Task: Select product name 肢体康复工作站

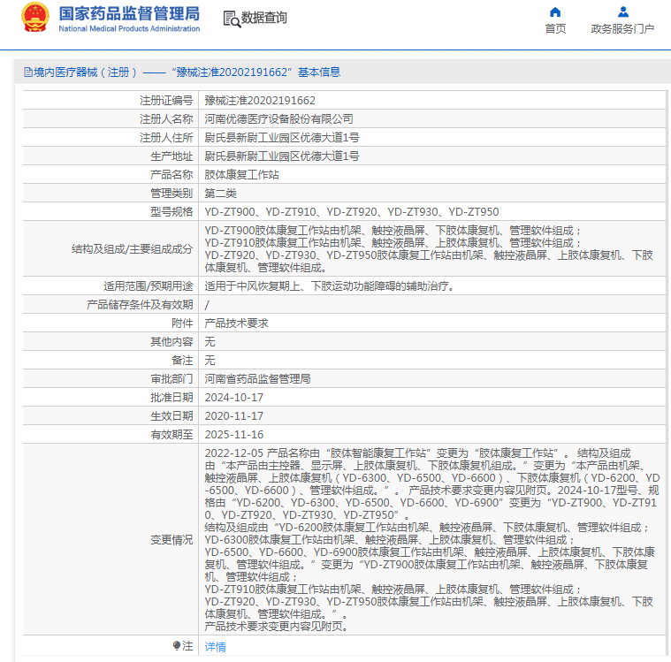Action: [x=241, y=175]
